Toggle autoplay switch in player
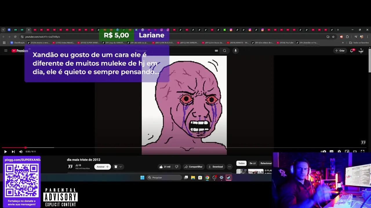 pos(324,152)
